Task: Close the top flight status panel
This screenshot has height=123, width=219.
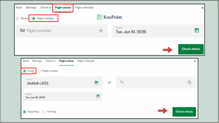Action: pos(202,8)
